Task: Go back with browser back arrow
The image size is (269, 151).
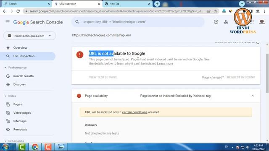Action: [5, 11]
